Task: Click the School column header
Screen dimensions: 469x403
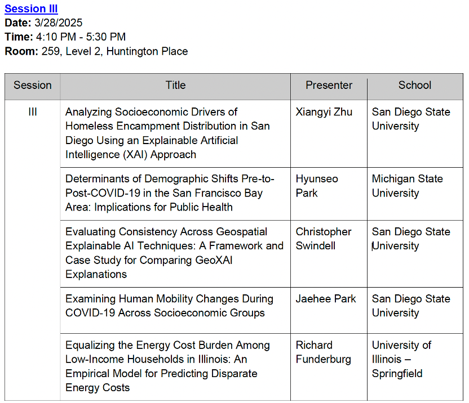Action: tap(415, 85)
